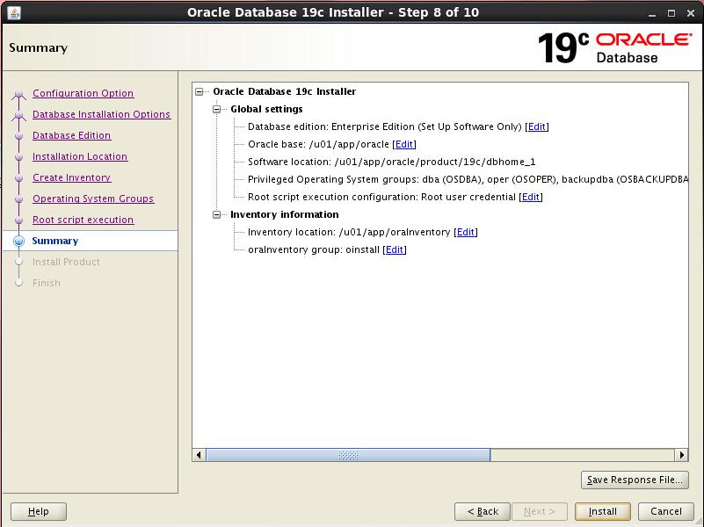Collapse the Inventory information tree node

pyautogui.click(x=217, y=214)
